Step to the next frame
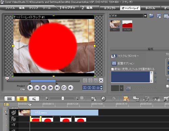 [x=50, y=88]
